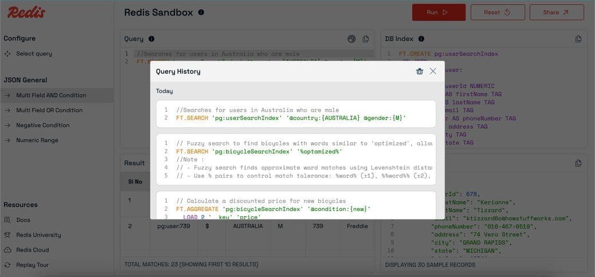The height and width of the screenshot is (277, 595).
Task: Open query history clock icon
Action: (351, 39)
